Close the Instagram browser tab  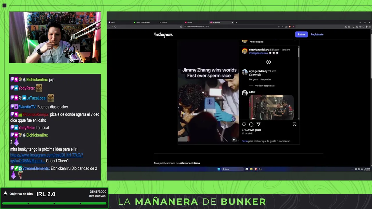pos(232,22)
